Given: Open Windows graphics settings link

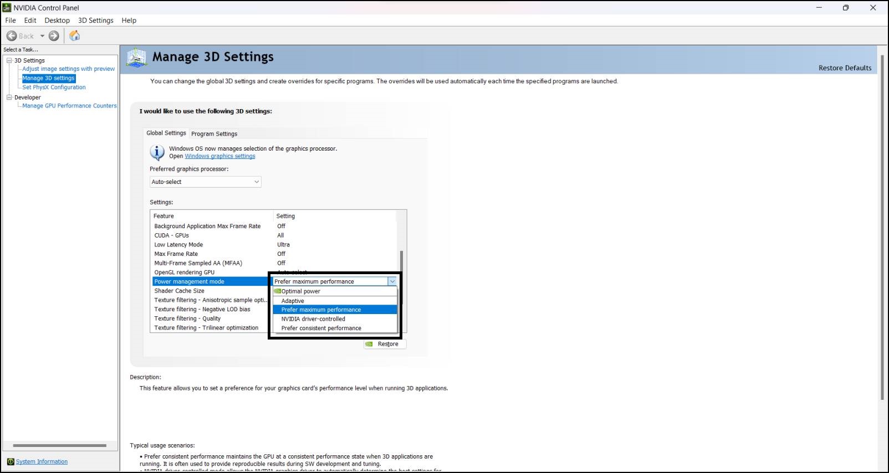Looking at the screenshot, I should coord(220,156).
